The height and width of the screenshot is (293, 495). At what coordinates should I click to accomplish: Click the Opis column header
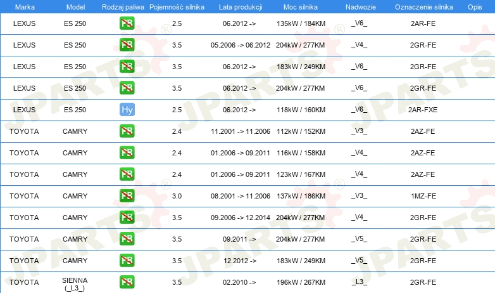point(475,7)
